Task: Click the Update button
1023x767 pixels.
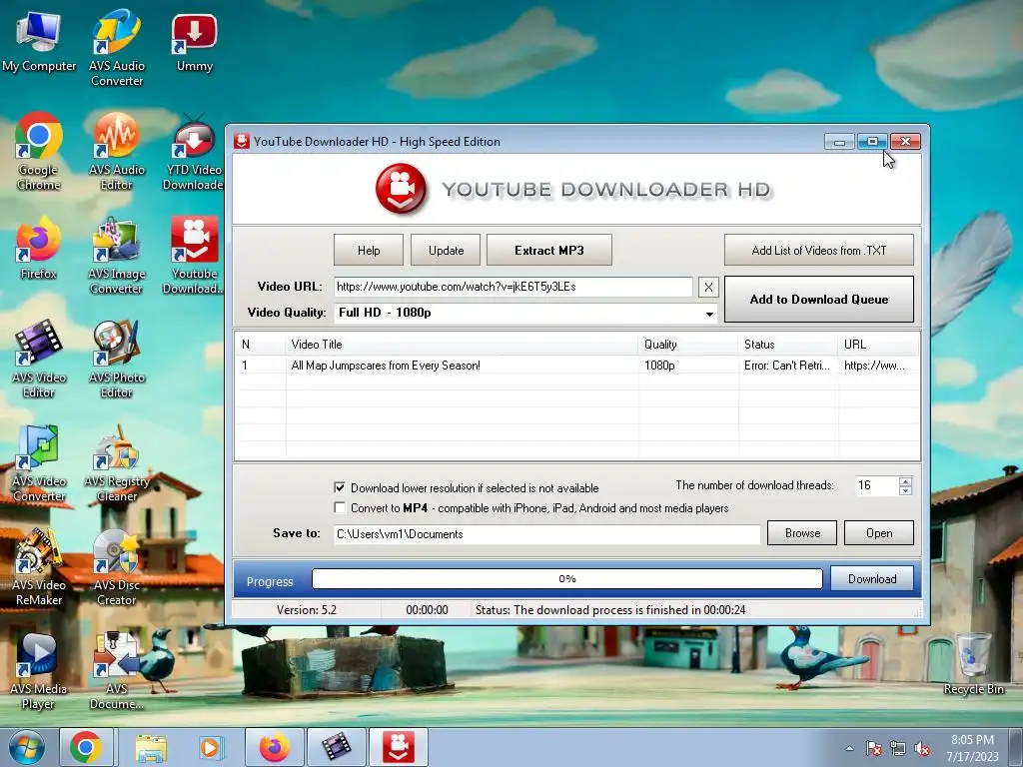Action: [446, 251]
